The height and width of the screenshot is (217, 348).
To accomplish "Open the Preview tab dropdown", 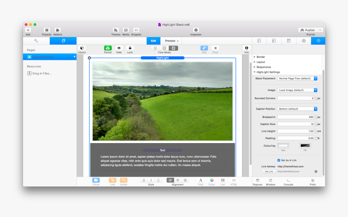I will pyautogui.click(x=172, y=41).
